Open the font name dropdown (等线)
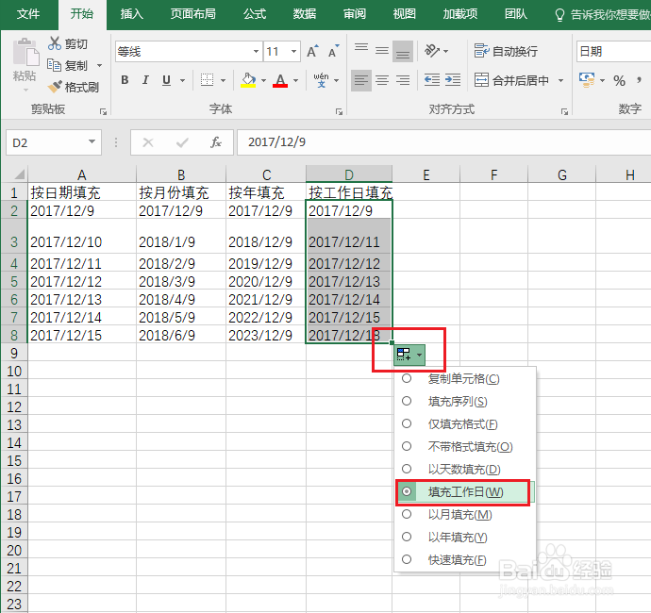 (x=257, y=52)
